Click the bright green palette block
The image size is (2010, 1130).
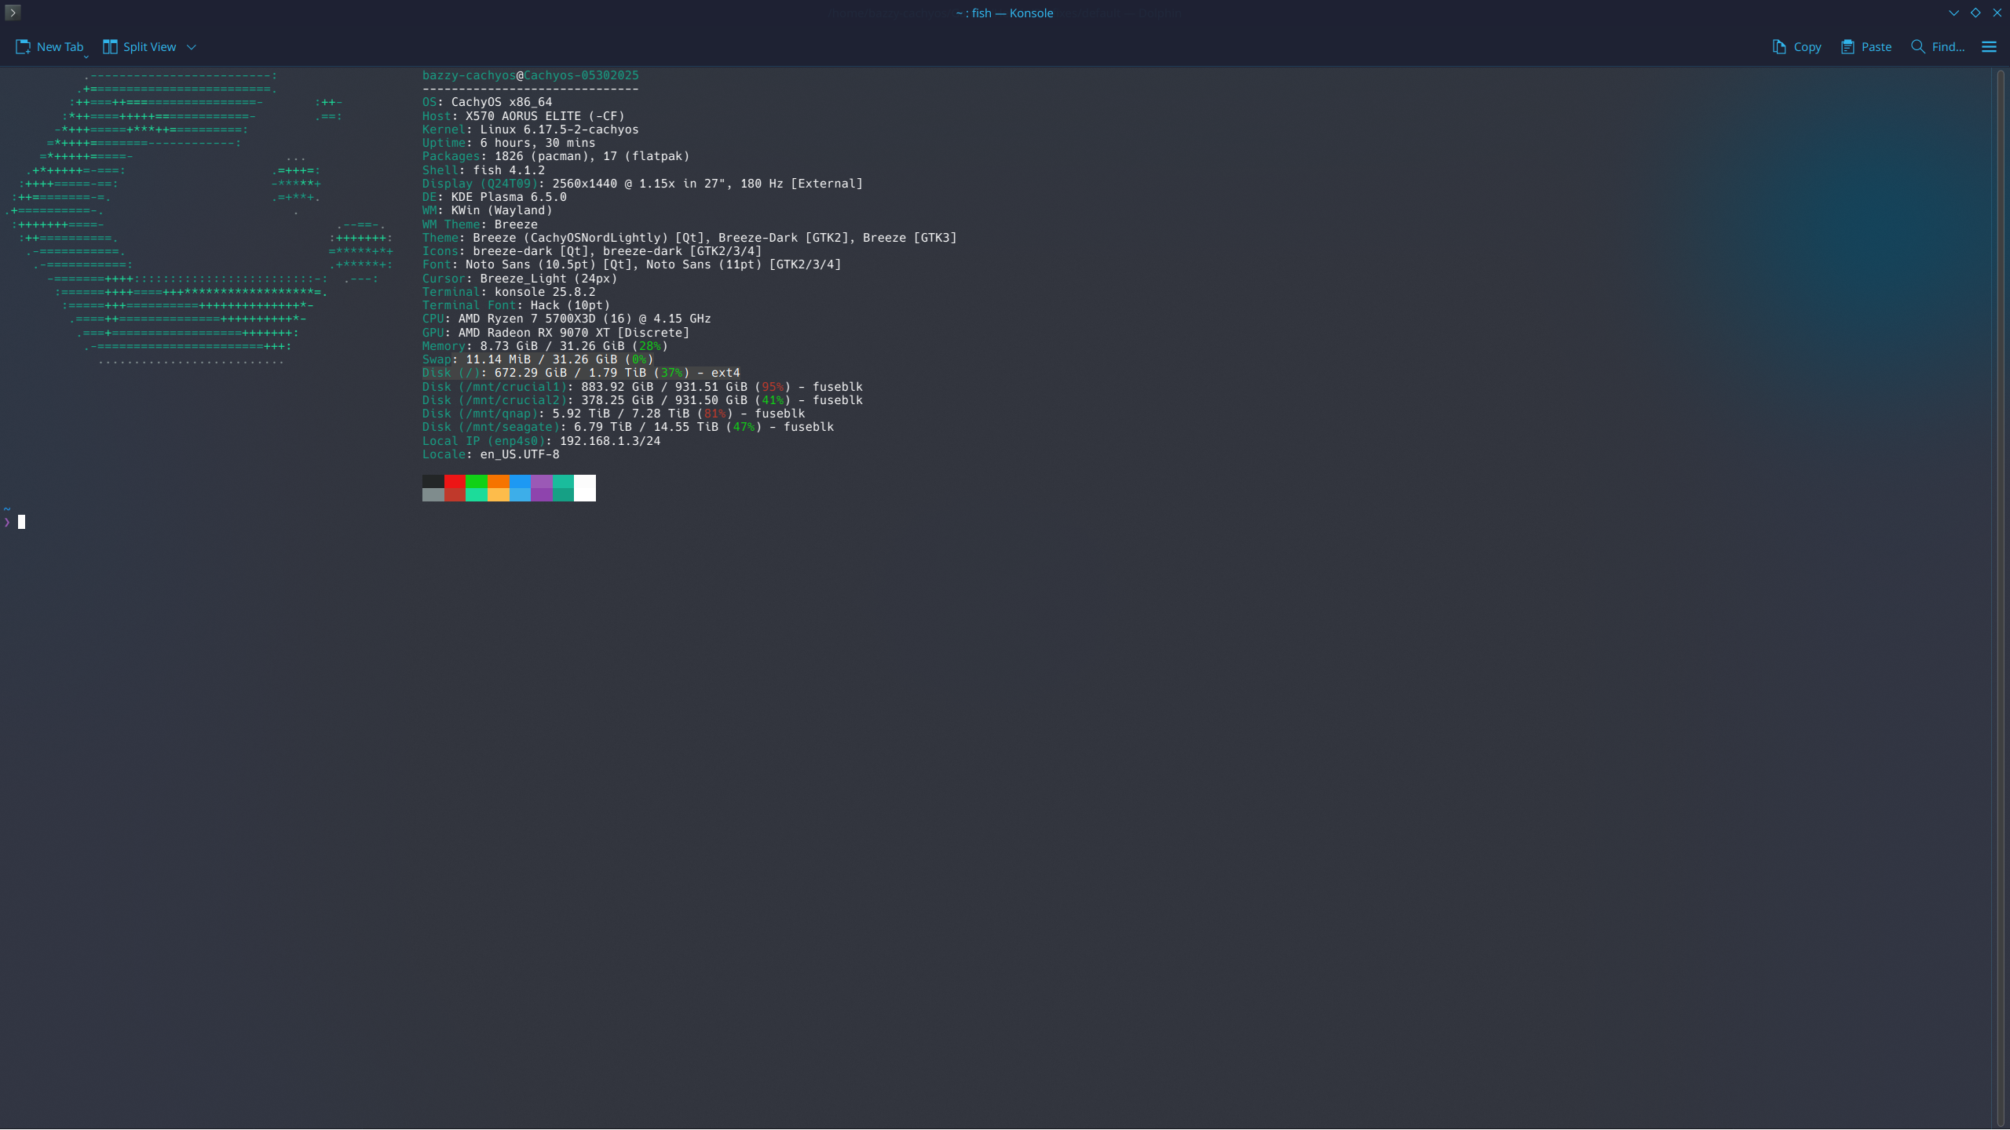point(477,482)
